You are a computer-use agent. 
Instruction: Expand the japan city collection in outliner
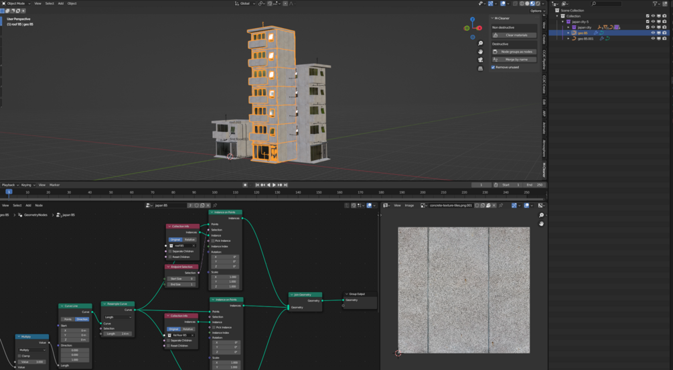569,27
